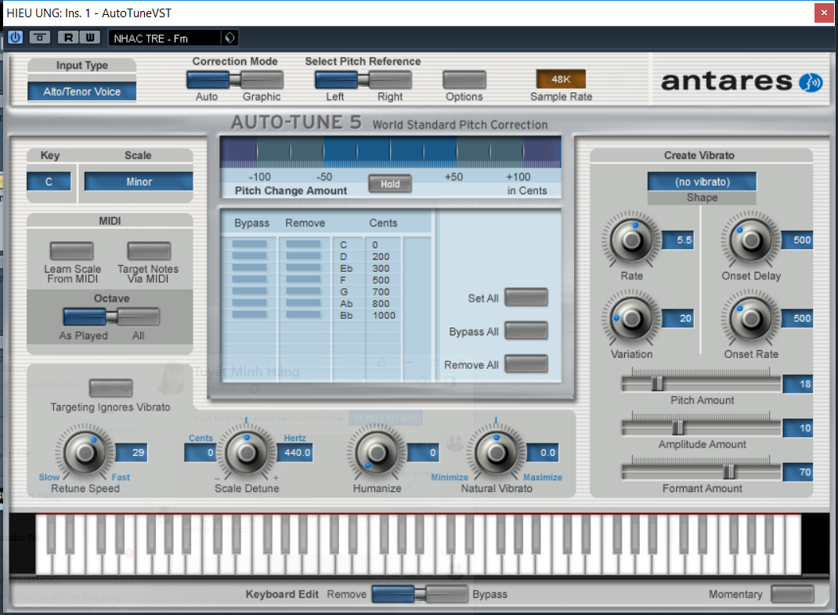This screenshot has width=838, height=615.
Task: Open the Scale dropdown showing Minor
Action: [139, 182]
